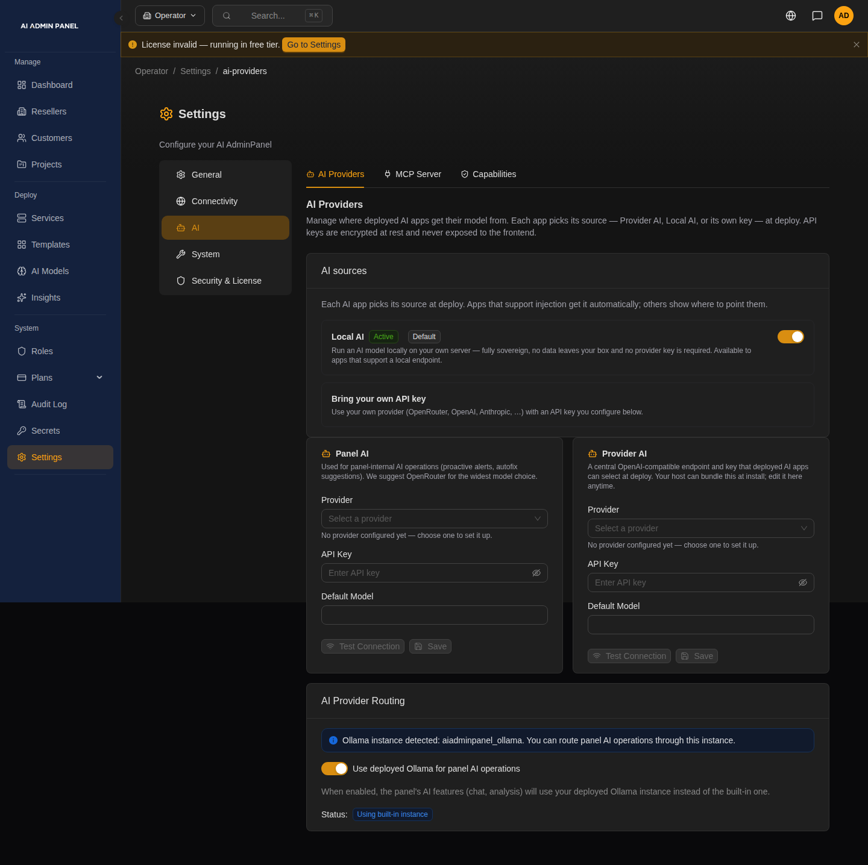
Task: Open Secrets in the sidebar
Action: (x=60, y=431)
